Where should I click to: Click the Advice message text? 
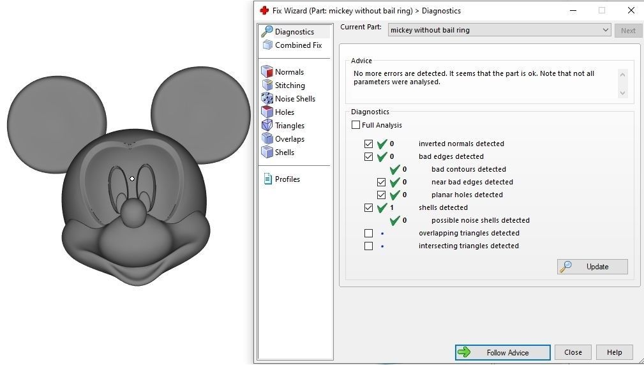click(x=474, y=78)
